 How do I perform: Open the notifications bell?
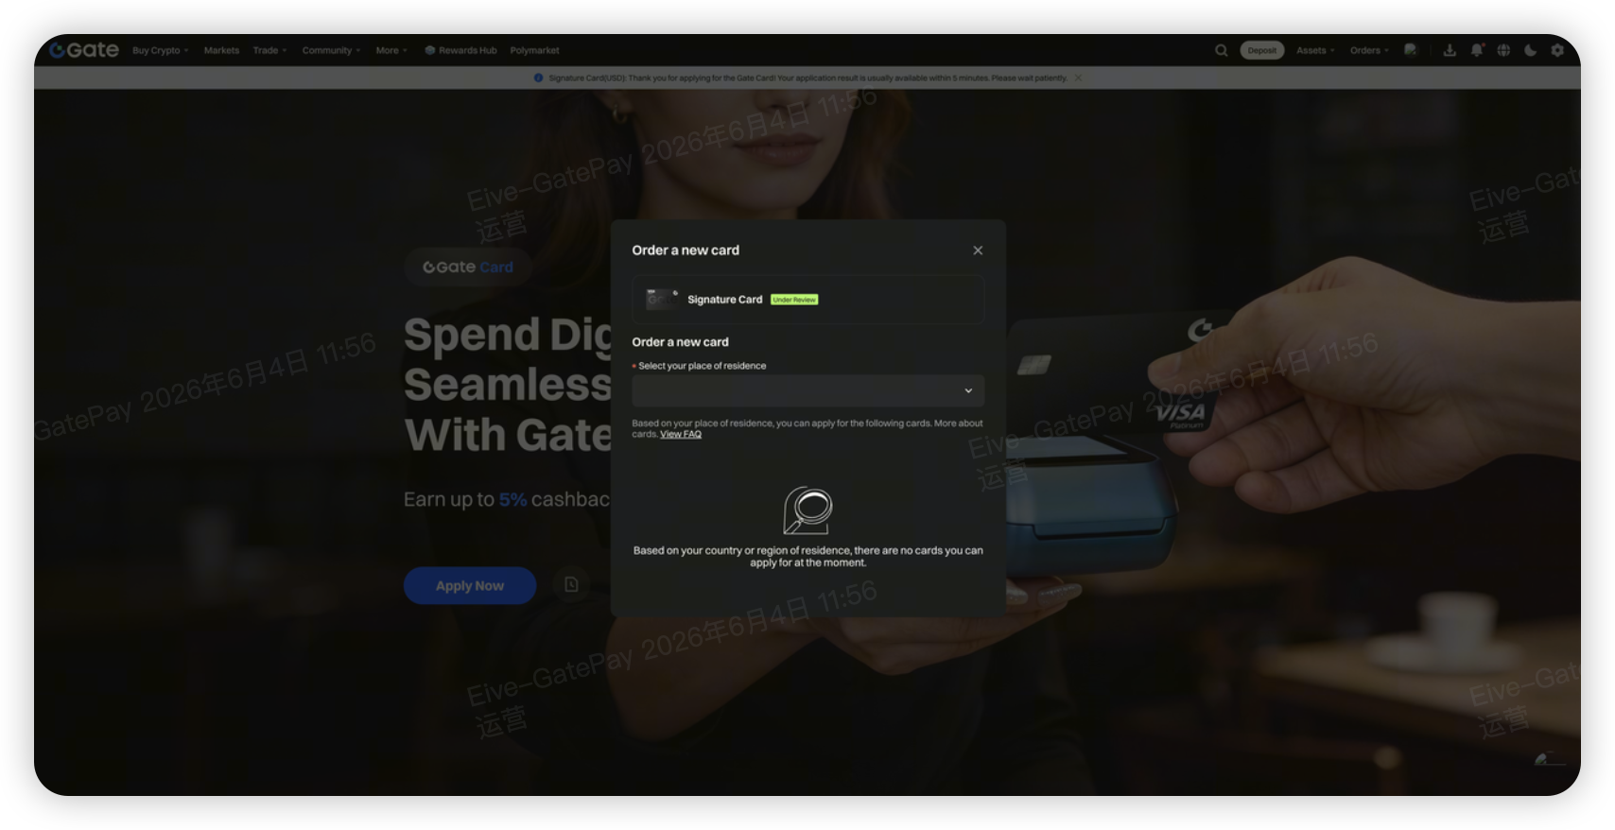click(x=1477, y=50)
